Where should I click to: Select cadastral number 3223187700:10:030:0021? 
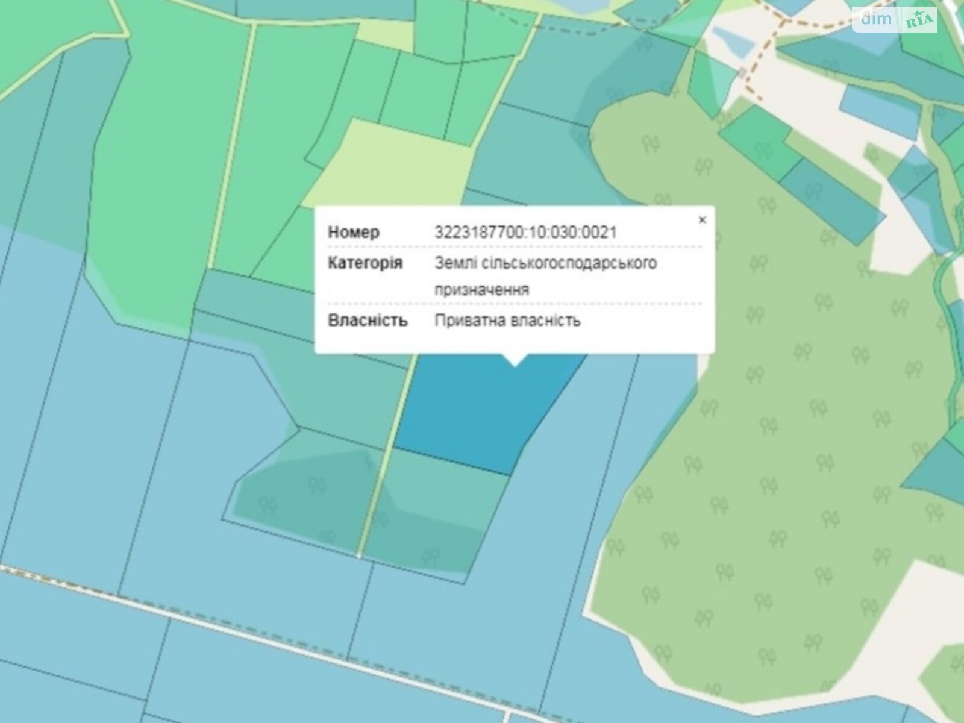[x=525, y=233]
